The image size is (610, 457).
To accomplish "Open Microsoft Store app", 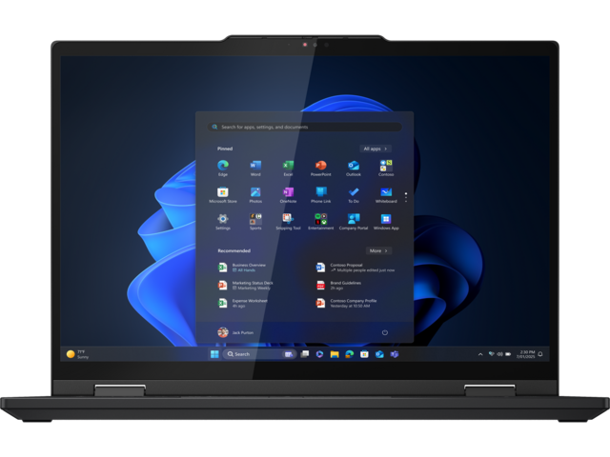I will coord(223,192).
